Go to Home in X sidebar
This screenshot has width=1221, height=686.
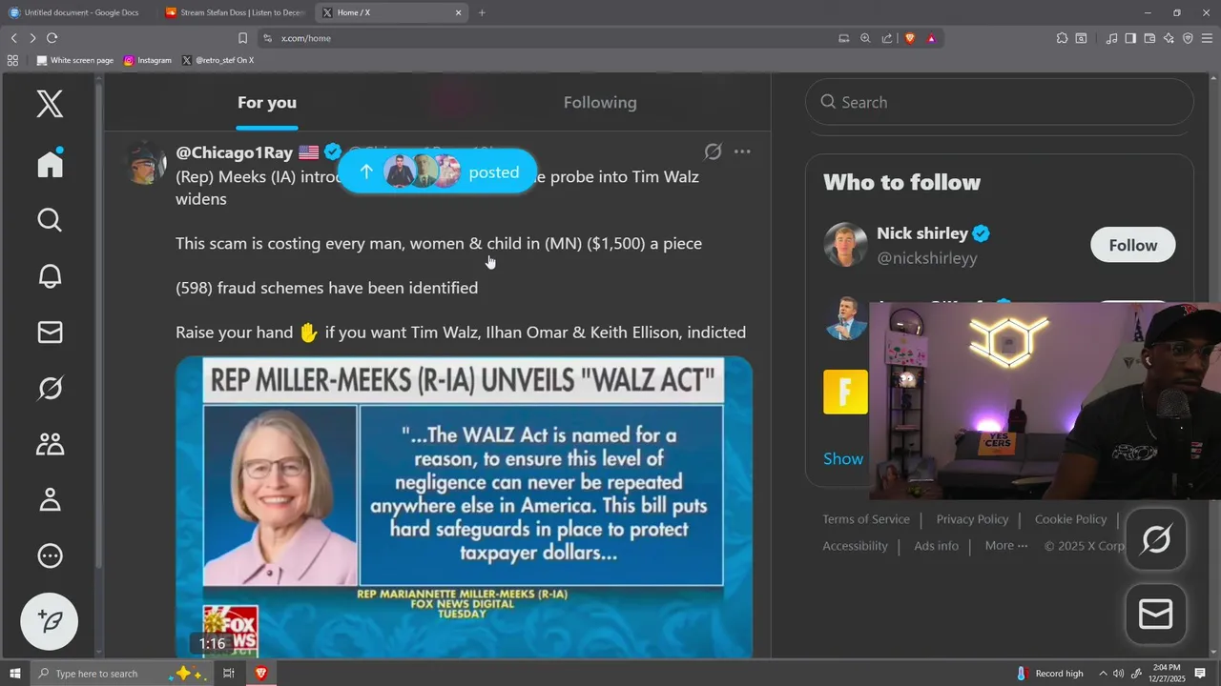(x=50, y=163)
